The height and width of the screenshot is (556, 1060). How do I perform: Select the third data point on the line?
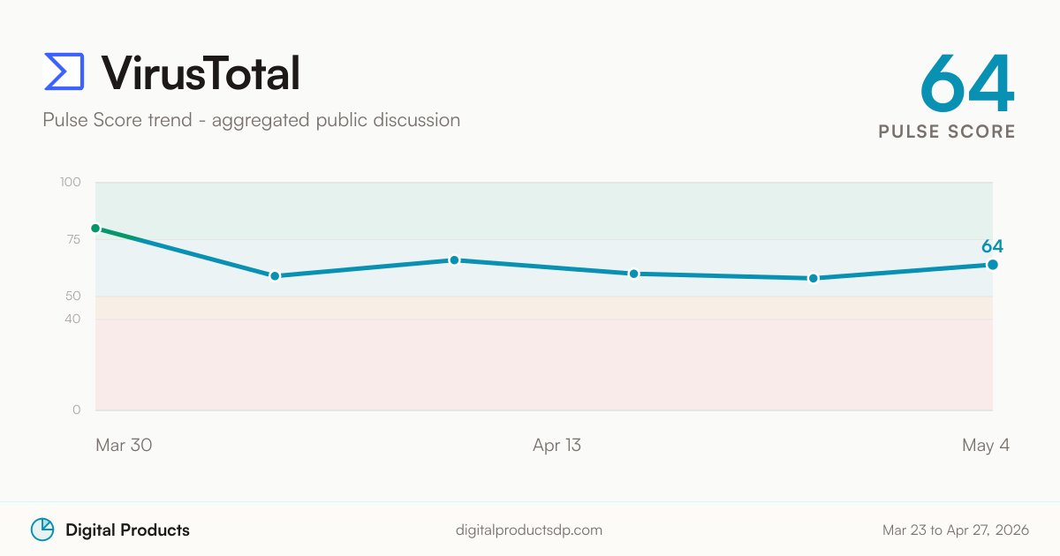pyautogui.click(x=454, y=260)
